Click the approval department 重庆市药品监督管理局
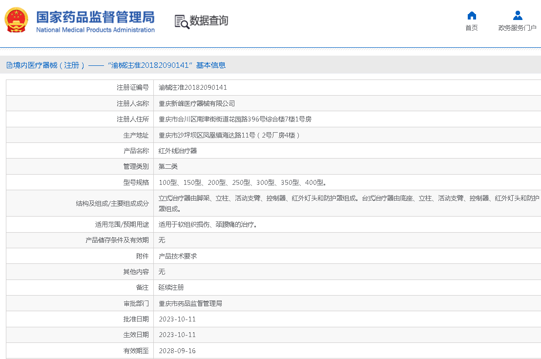Screen dimensions: 541x359 (x=190, y=303)
